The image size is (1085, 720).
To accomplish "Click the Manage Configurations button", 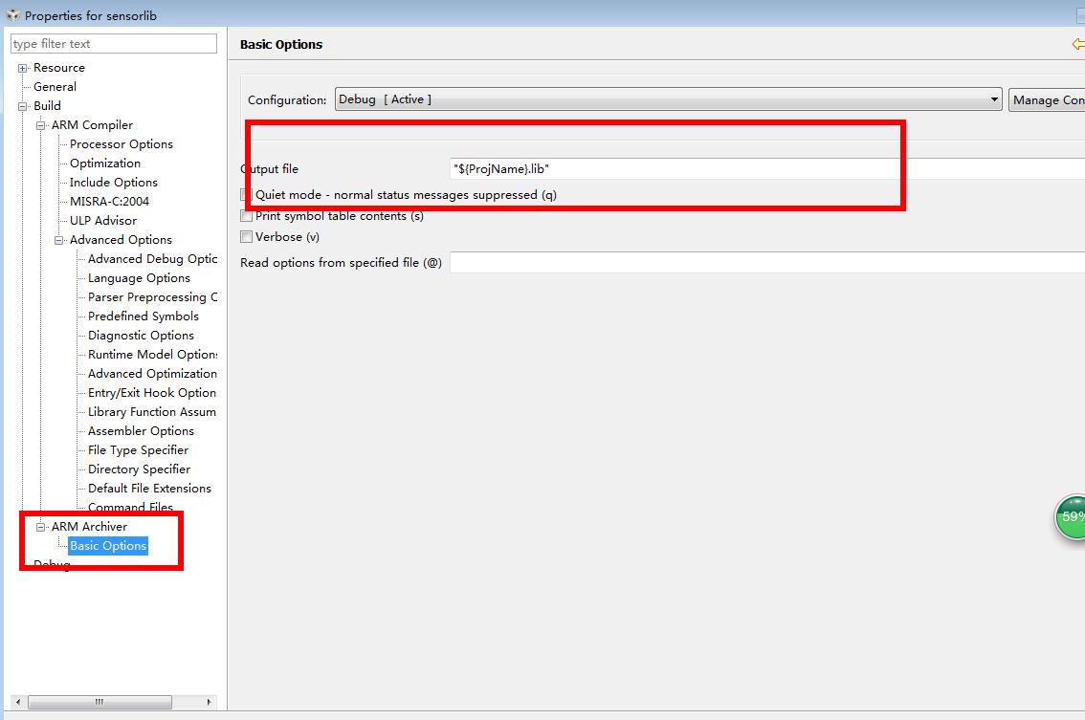I will pos(1047,99).
